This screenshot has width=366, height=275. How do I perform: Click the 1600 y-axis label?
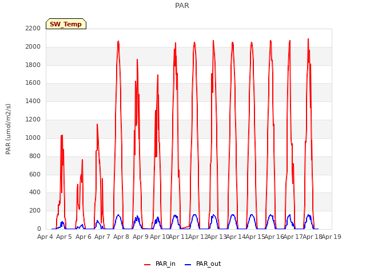coord(33,82)
